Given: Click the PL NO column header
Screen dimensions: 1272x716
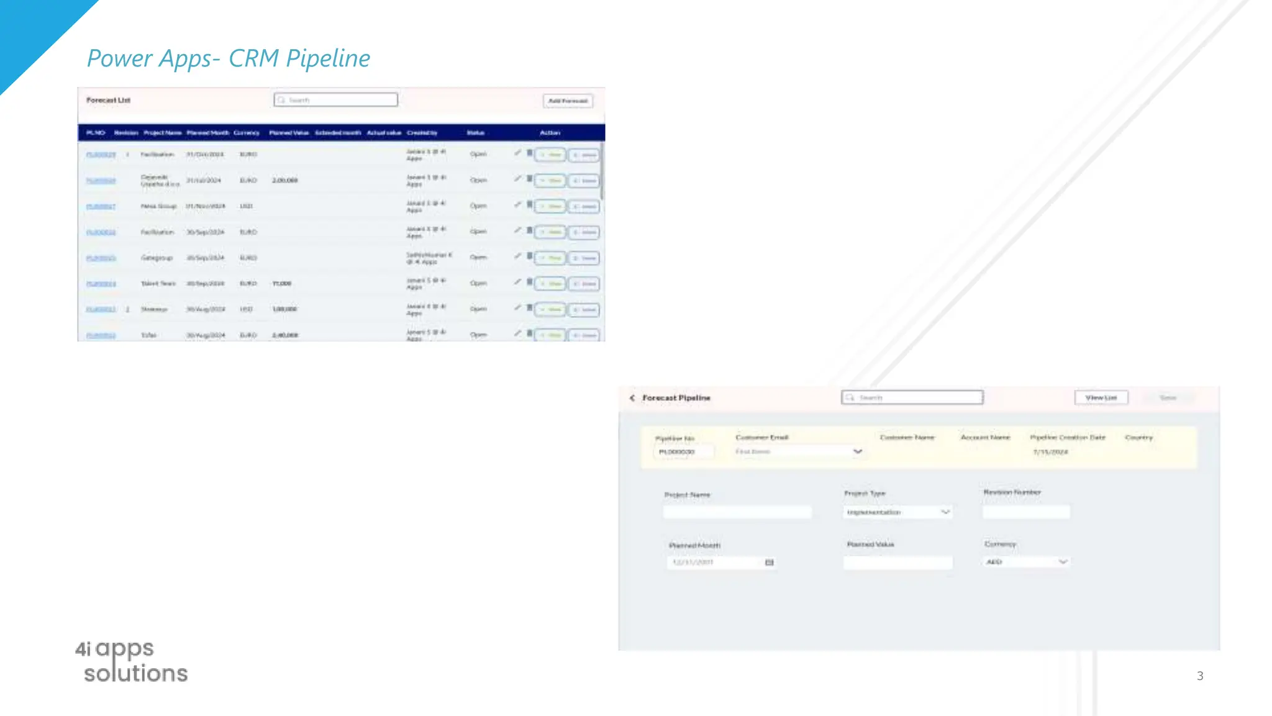Looking at the screenshot, I should tap(96, 133).
